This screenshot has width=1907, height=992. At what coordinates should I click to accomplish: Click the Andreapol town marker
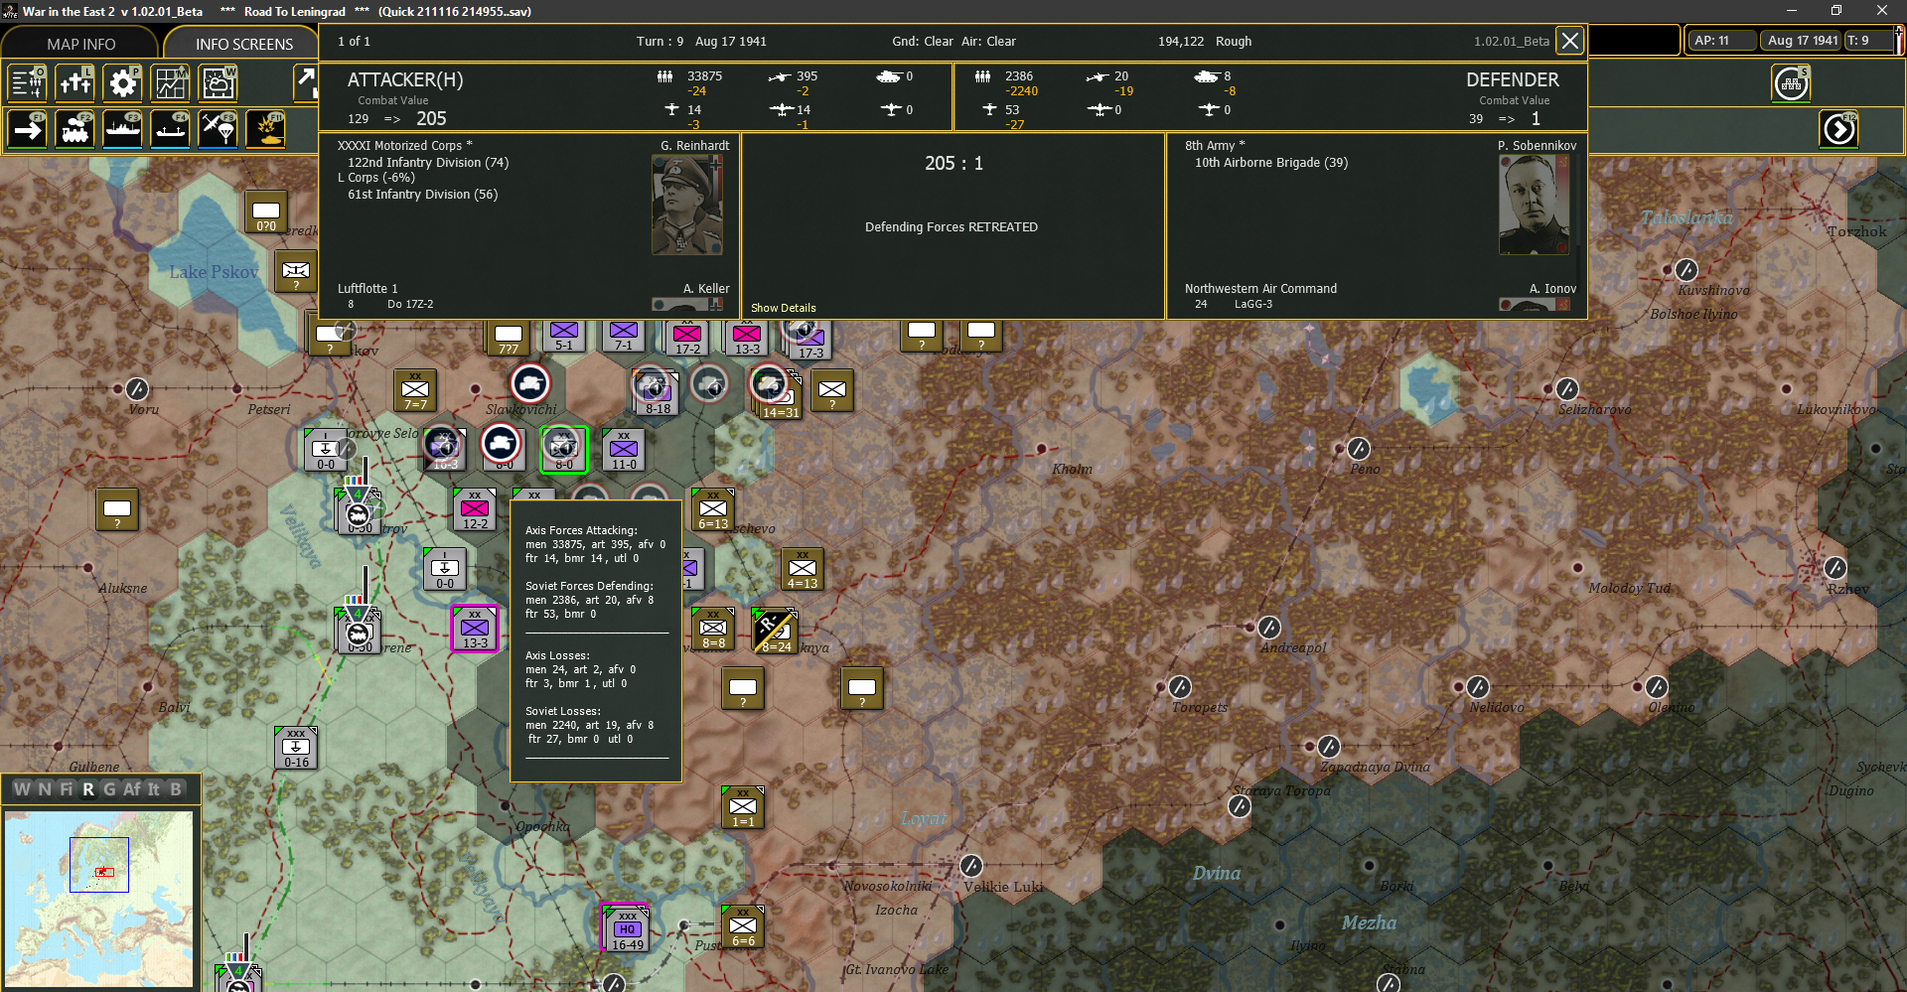1269,628
